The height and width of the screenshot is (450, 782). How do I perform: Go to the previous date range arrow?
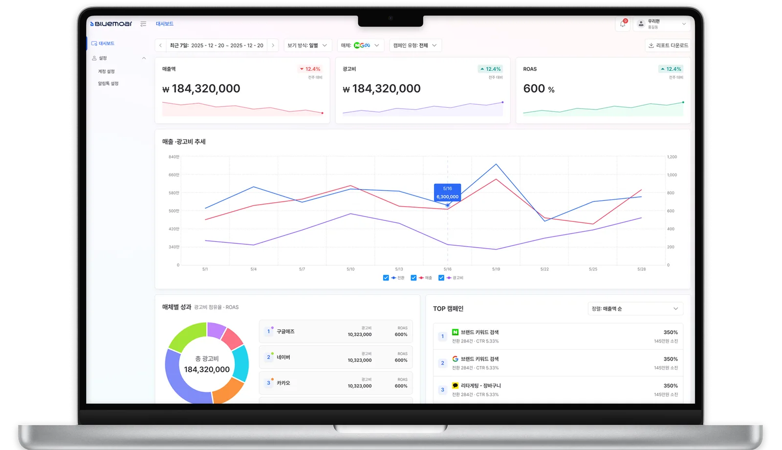[160, 45]
